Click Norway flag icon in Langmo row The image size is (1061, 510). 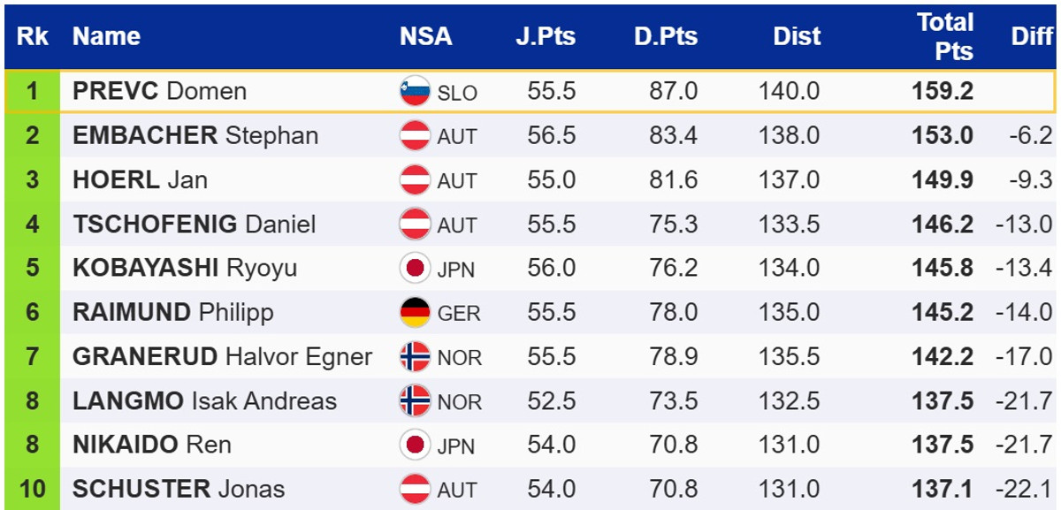[415, 401]
